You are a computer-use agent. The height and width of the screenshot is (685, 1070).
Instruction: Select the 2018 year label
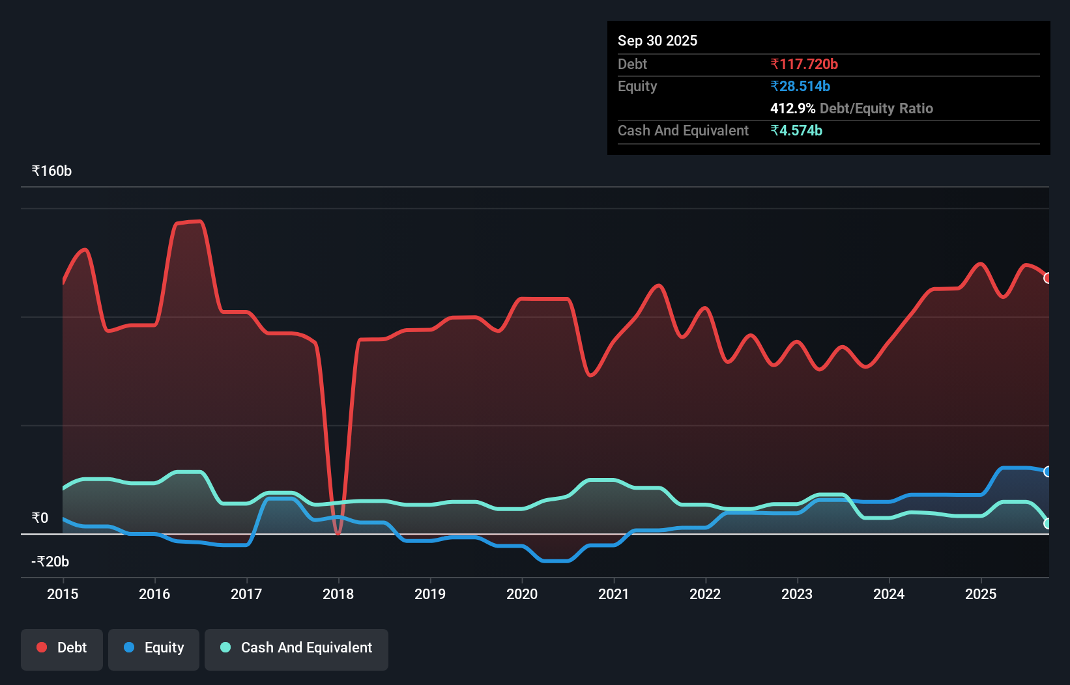tap(338, 594)
